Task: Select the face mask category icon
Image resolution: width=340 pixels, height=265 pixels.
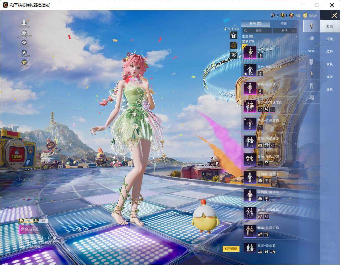Action: pos(311,62)
